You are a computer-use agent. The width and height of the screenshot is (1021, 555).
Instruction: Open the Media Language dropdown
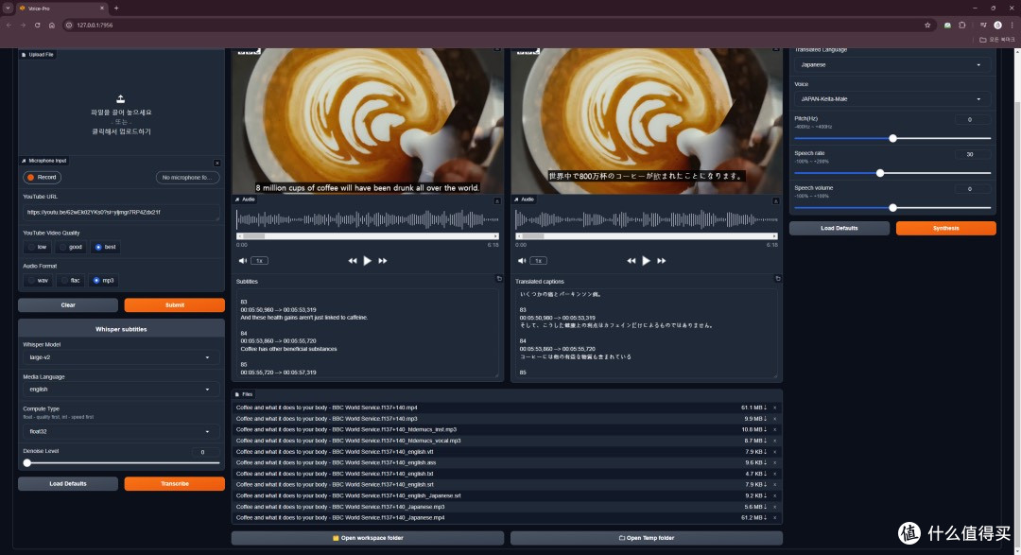[121, 389]
